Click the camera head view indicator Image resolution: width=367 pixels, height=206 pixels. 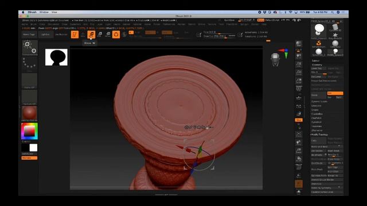click(x=275, y=60)
